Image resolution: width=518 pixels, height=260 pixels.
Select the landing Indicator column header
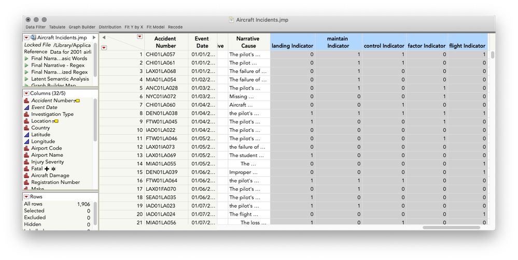coord(292,42)
